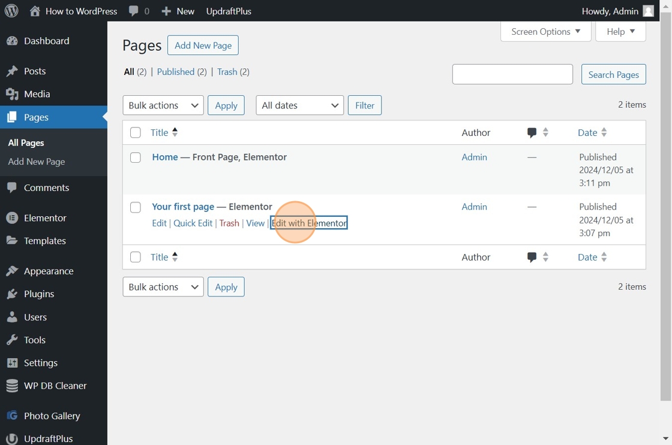Sort by Title using footer arrows
672x445 pixels.
175,257
